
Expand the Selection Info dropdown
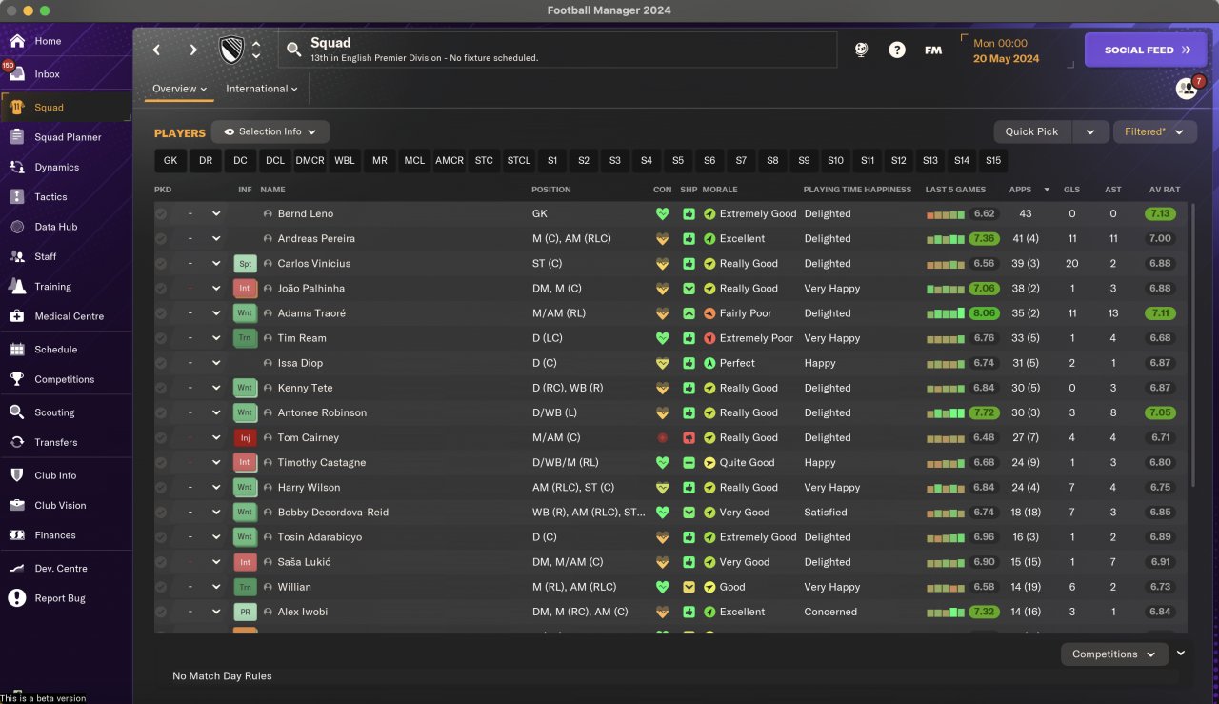270,131
